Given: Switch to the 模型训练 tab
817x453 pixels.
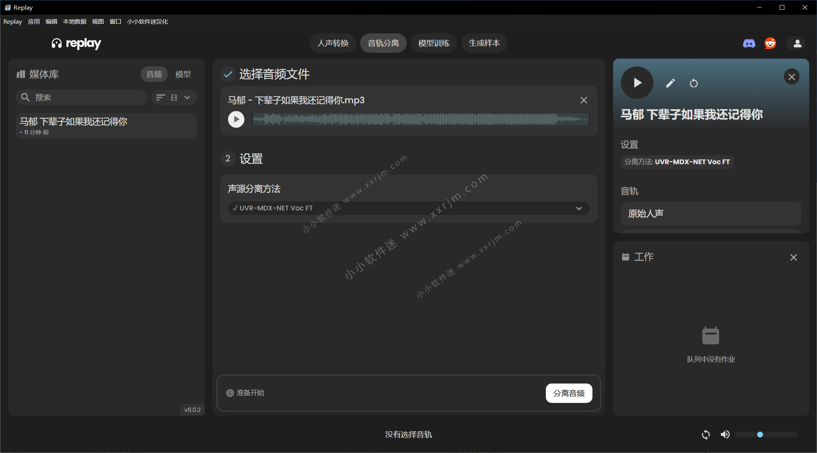Looking at the screenshot, I should point(434,43).
